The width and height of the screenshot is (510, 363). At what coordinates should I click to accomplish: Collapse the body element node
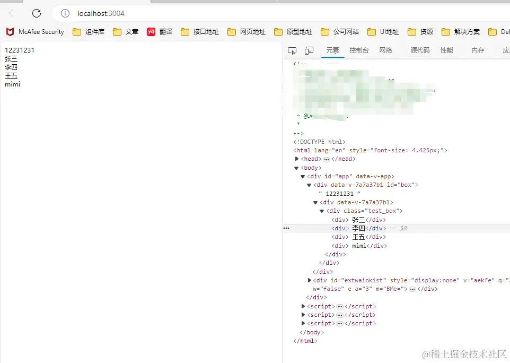pyautogui.click(x=296, y=168)
